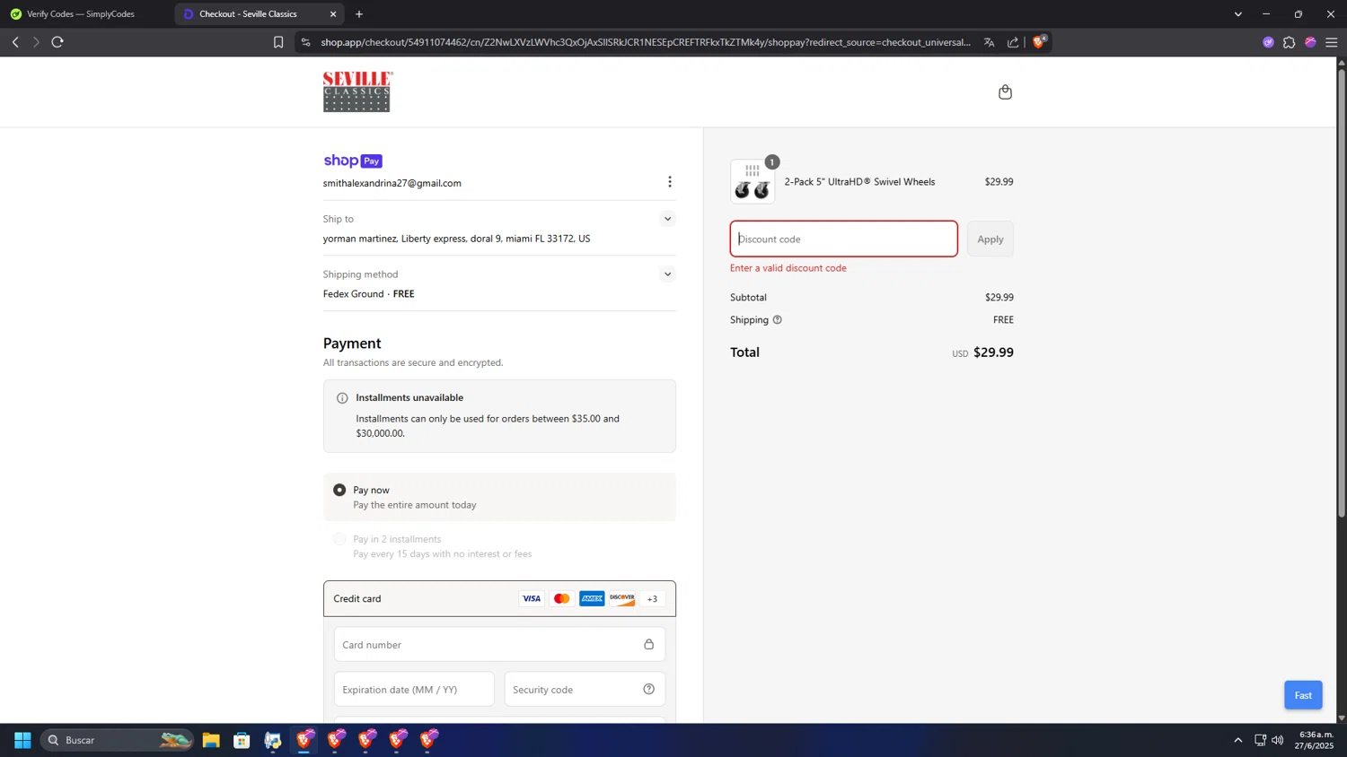Click the Discover card logo

coord(622,598)
